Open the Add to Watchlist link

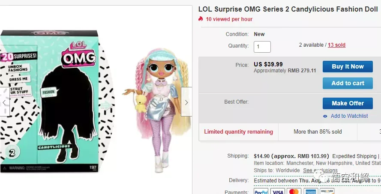tap(349, 116)
